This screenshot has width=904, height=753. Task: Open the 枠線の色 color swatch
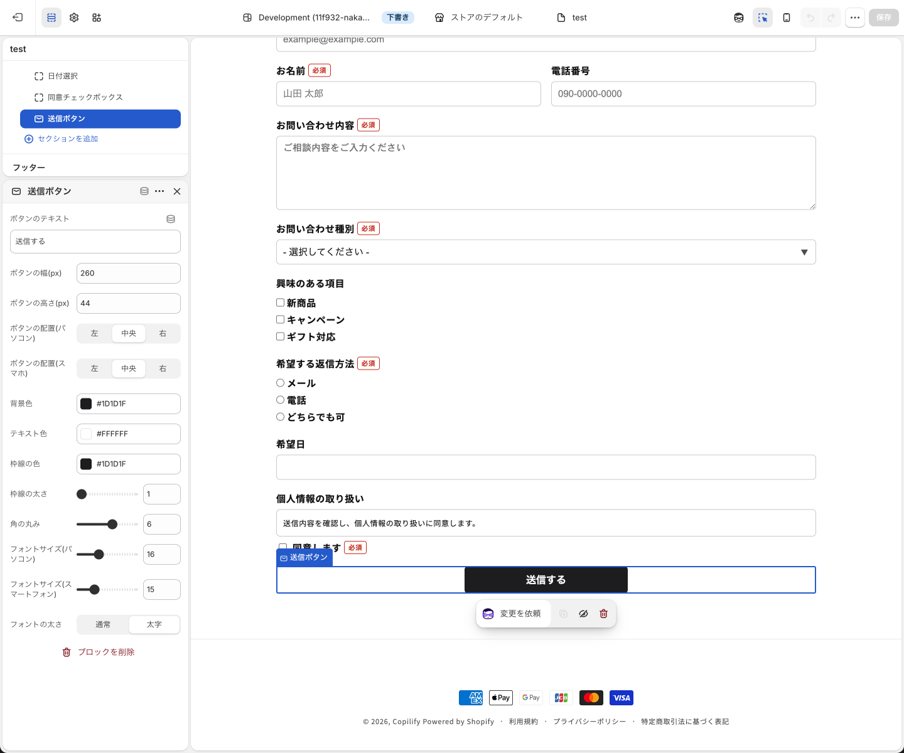click(86, 464)
